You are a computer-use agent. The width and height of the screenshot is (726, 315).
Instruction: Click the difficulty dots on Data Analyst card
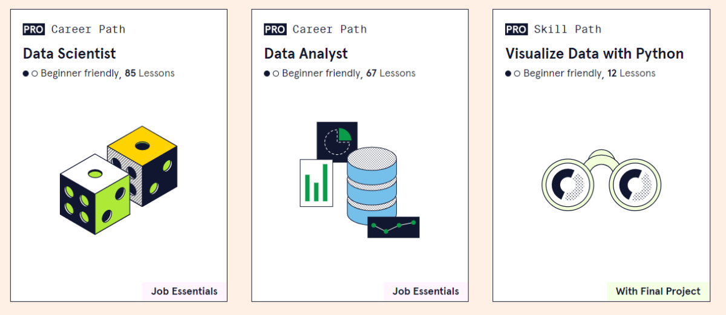pos(272,74)
